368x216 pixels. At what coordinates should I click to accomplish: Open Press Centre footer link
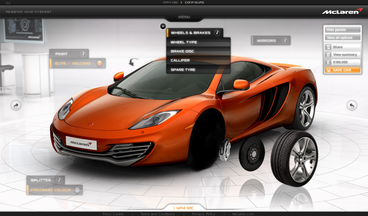click(x=113, y=214)
